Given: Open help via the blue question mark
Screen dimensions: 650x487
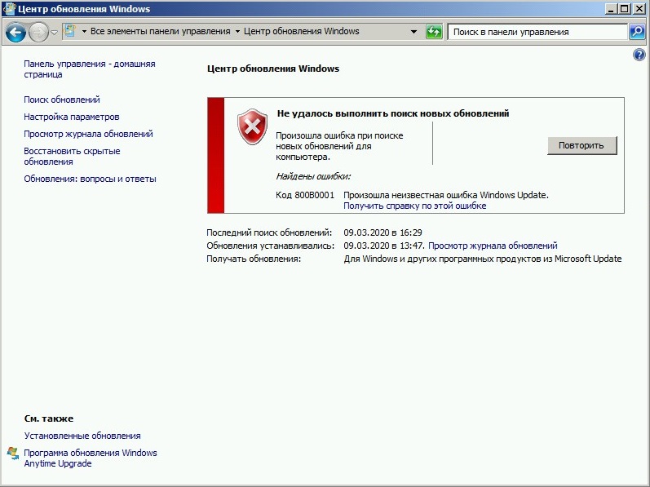Looking at the screenshot, I should pos(639,55).
